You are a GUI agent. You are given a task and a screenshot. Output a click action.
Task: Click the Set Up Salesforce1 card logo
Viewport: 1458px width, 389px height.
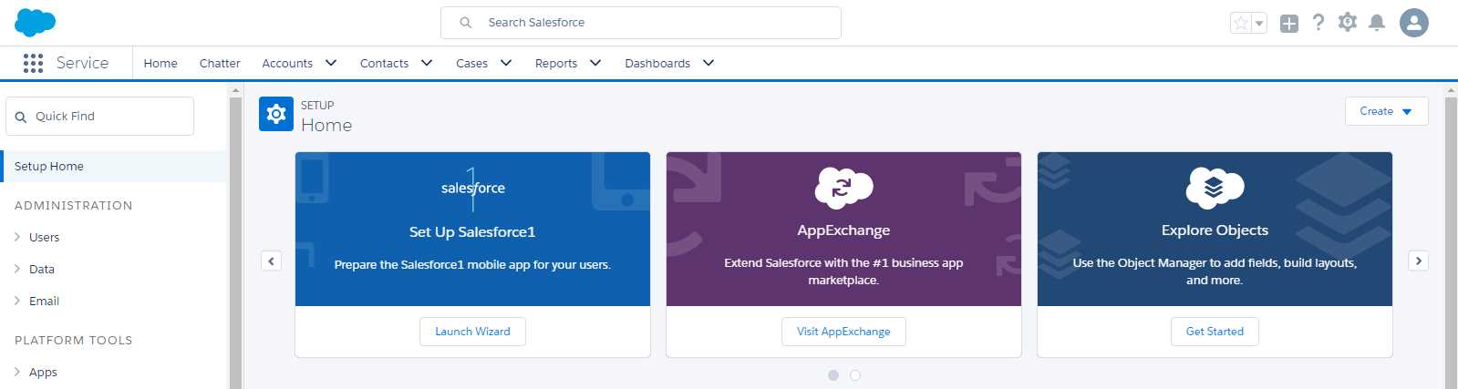pyautogui.click(x=472, y=189)
